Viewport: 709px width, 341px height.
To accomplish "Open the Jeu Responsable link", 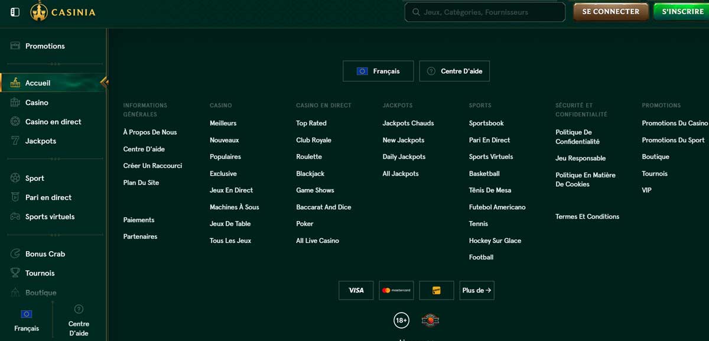I will coord(580,158).
